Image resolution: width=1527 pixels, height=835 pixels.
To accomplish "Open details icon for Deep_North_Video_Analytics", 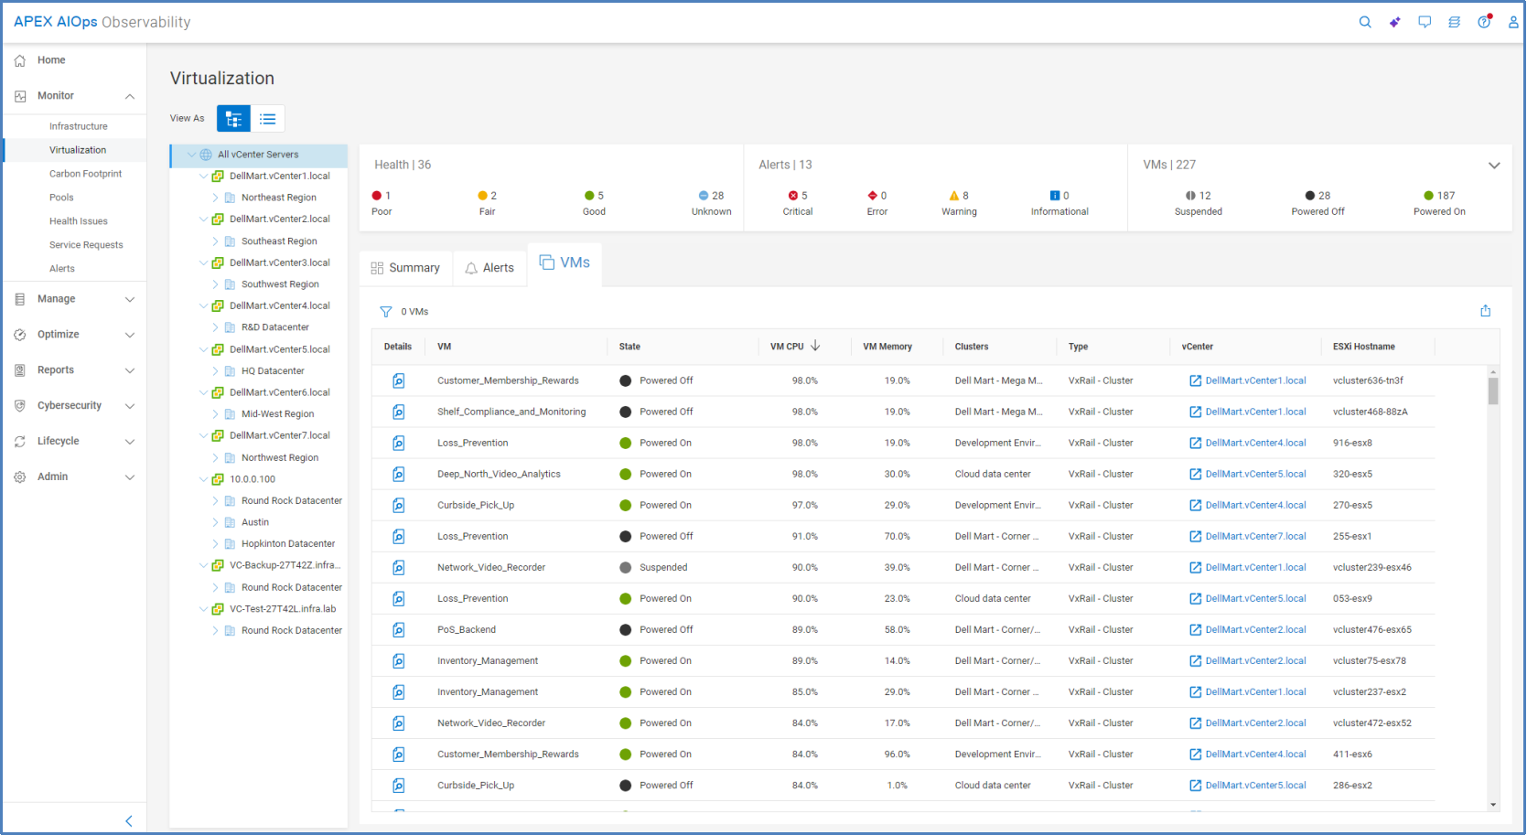I will (x=399, y=474).
